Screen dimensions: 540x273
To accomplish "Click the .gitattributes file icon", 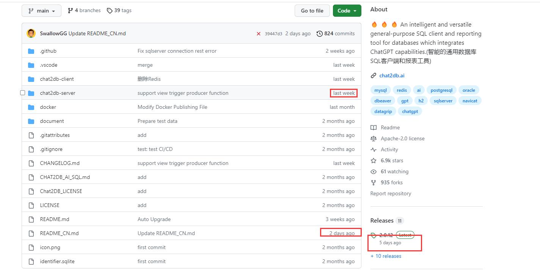I will (x=31, y=135).
